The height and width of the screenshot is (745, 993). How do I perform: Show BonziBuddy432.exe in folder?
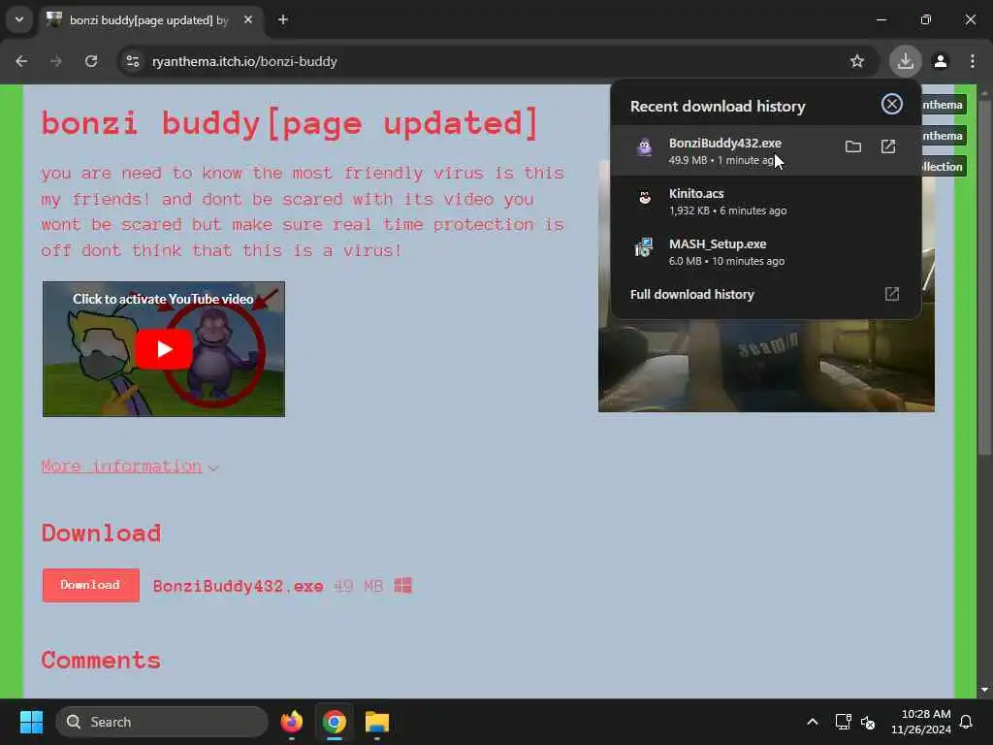(853, 147)
